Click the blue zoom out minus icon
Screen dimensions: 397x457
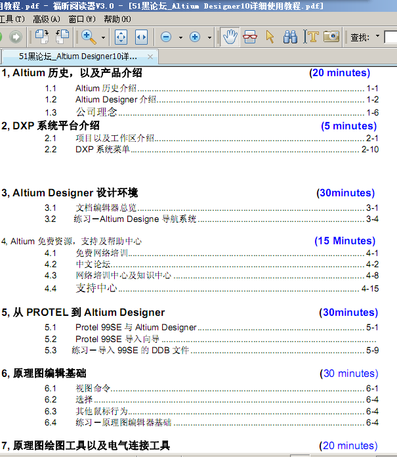point(166,37)
